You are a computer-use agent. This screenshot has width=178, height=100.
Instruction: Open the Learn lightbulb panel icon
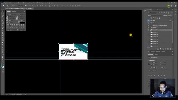click(175, 11)
